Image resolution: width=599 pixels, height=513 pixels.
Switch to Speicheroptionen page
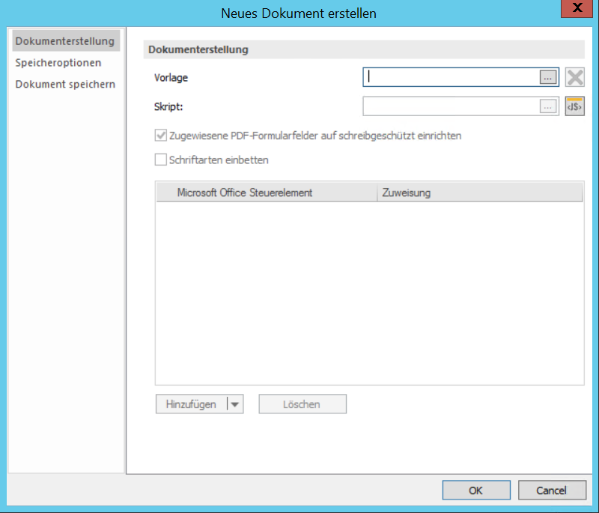point(58,63)
